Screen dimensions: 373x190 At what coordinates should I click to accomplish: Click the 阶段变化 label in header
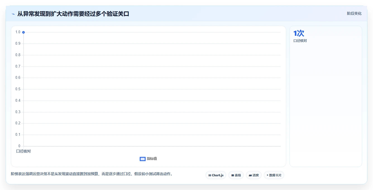coord(354,13)
